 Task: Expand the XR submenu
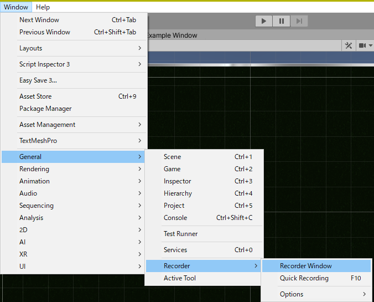coord(73,254)
